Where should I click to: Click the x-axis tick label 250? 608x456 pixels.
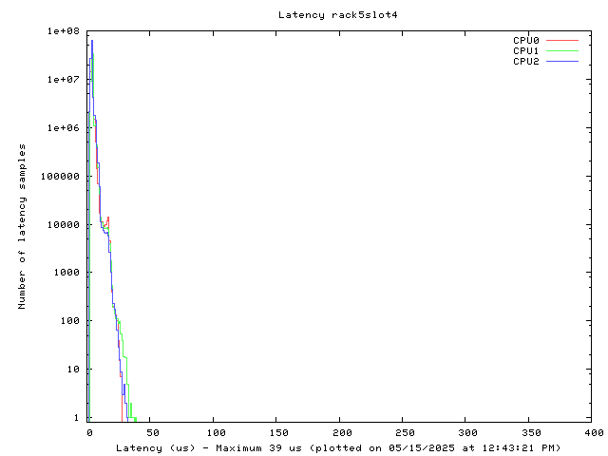(405, 433)
